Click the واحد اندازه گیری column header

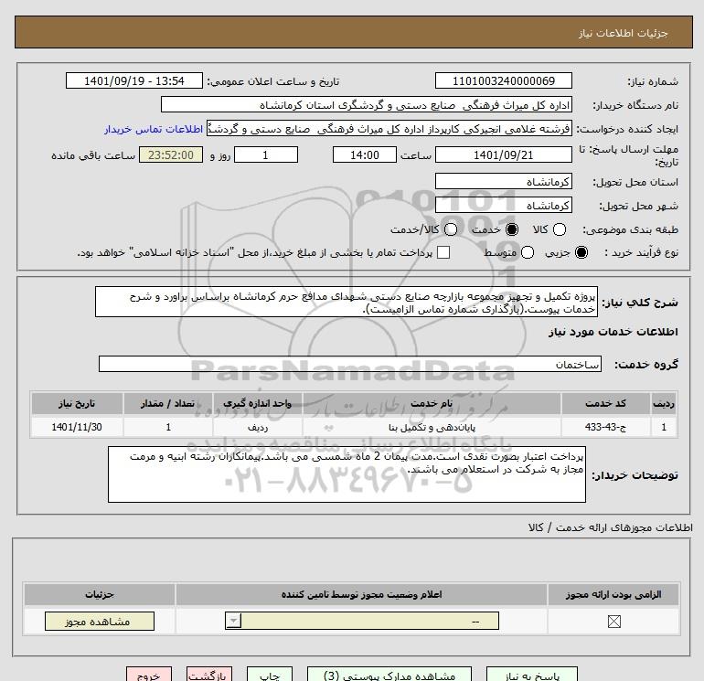pos(257,403)
